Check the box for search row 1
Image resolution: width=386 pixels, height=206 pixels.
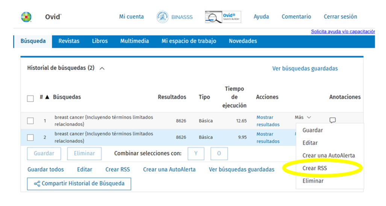click(x=30, y=121)
